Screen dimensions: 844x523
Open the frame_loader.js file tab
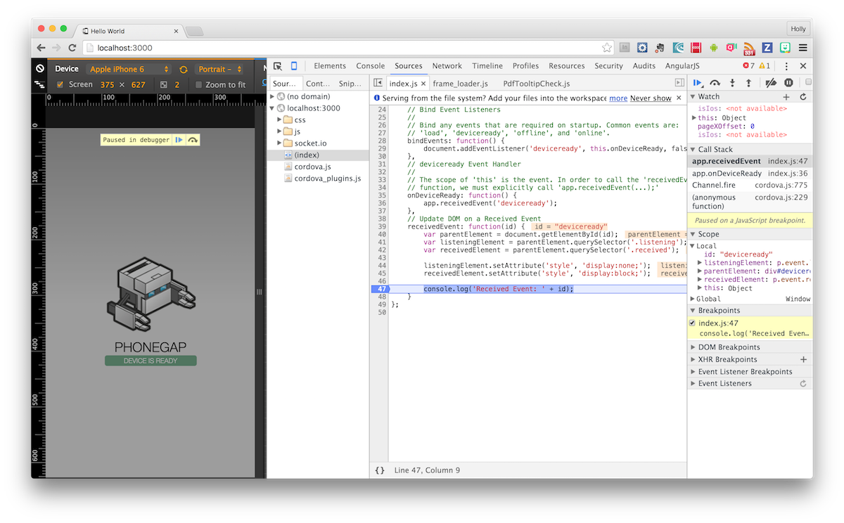point(460,84)
